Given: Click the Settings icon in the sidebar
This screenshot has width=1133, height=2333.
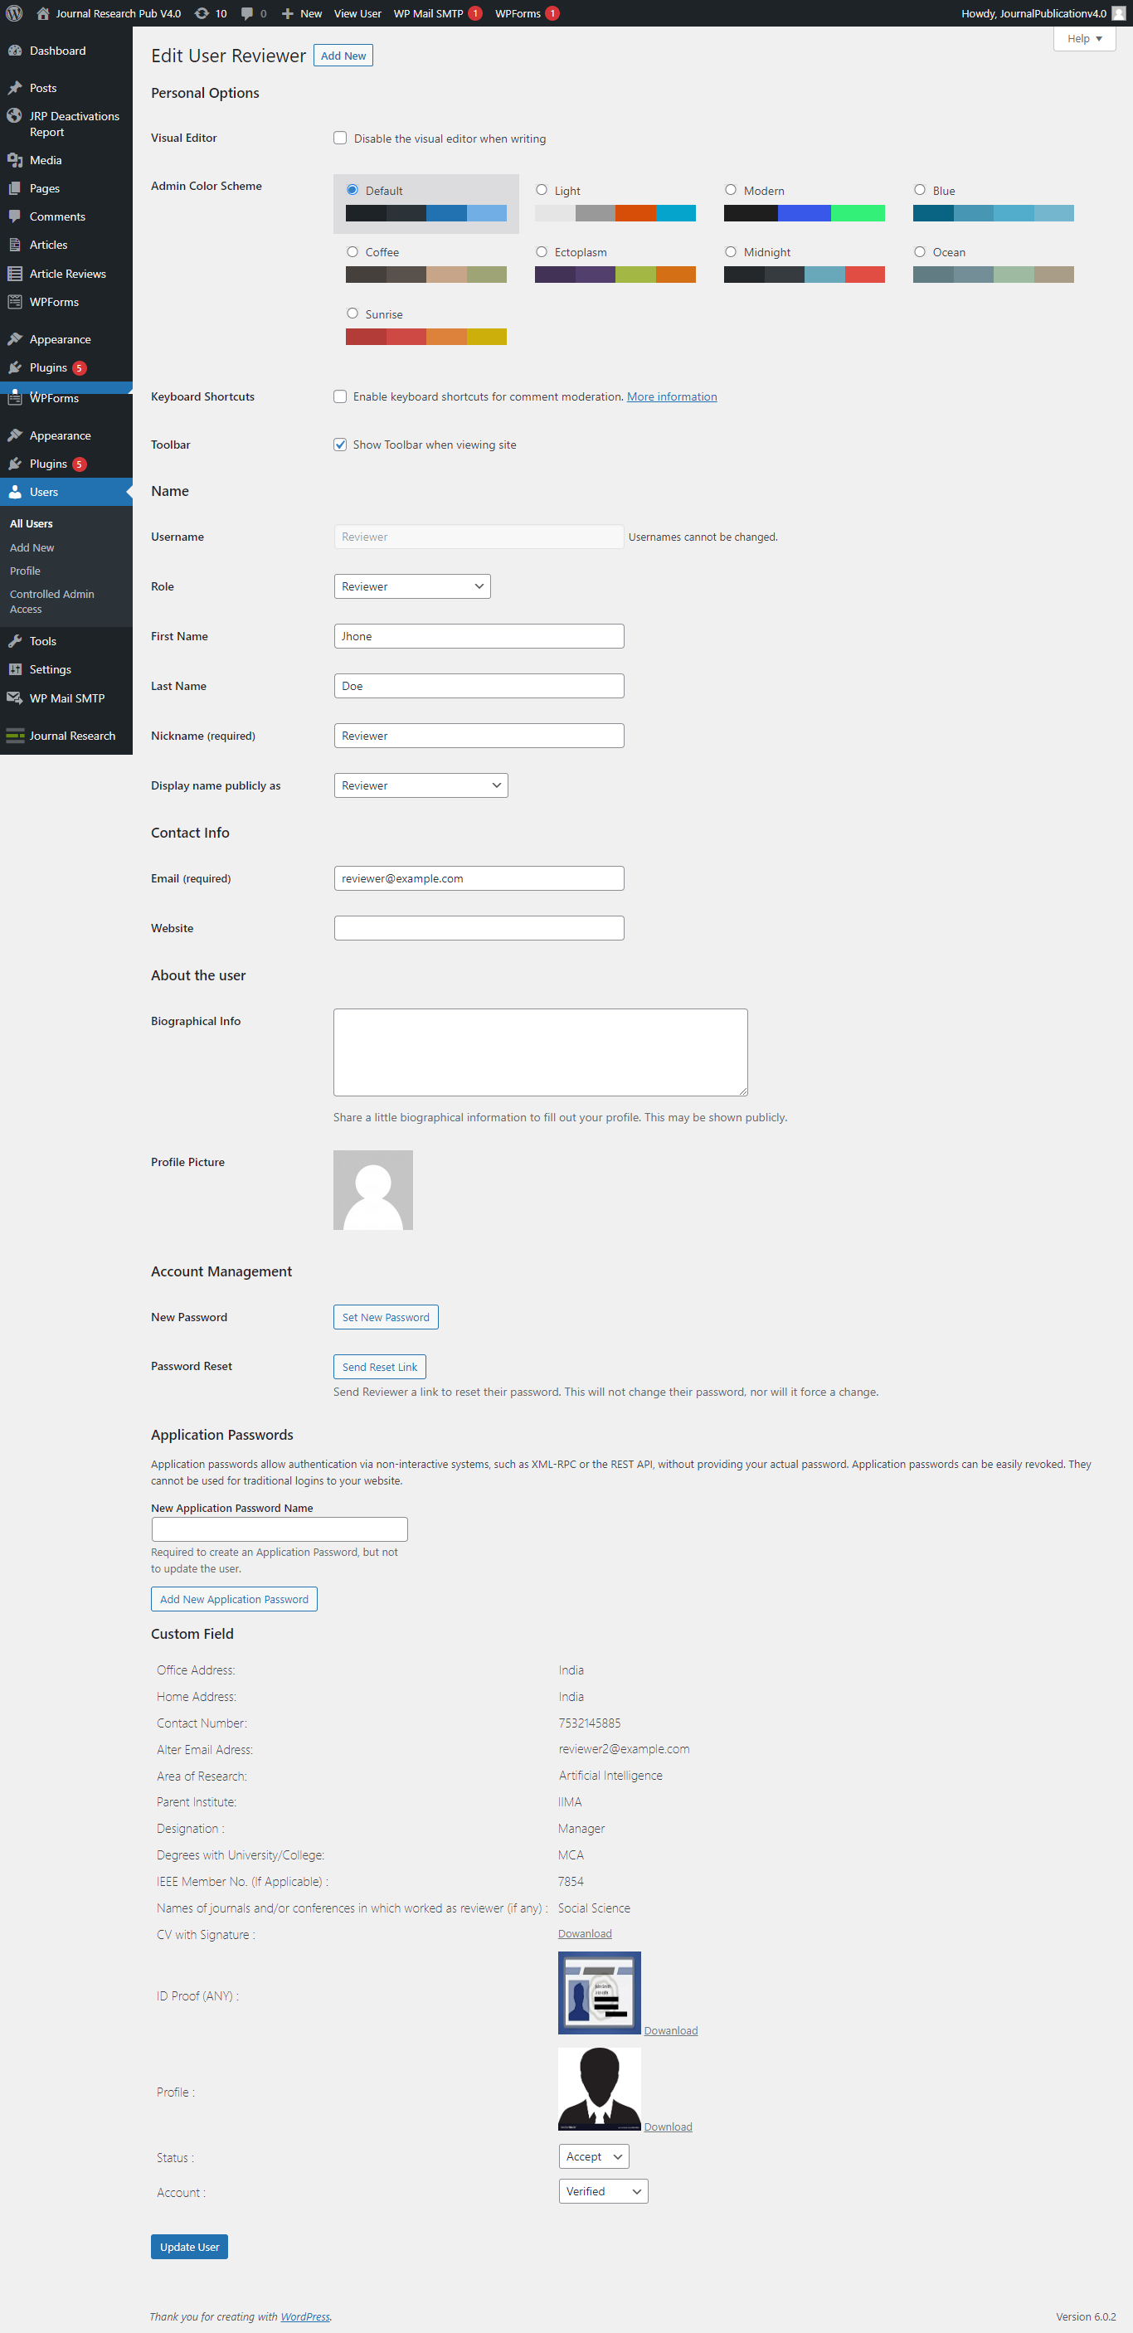Looking at the screenshot, I should click(x=14, y=669).
